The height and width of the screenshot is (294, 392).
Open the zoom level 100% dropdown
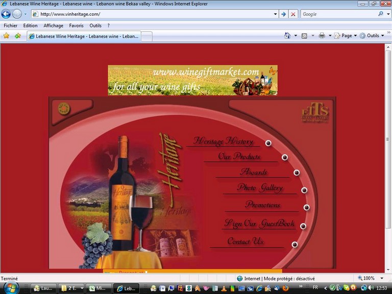click(371, 278)
